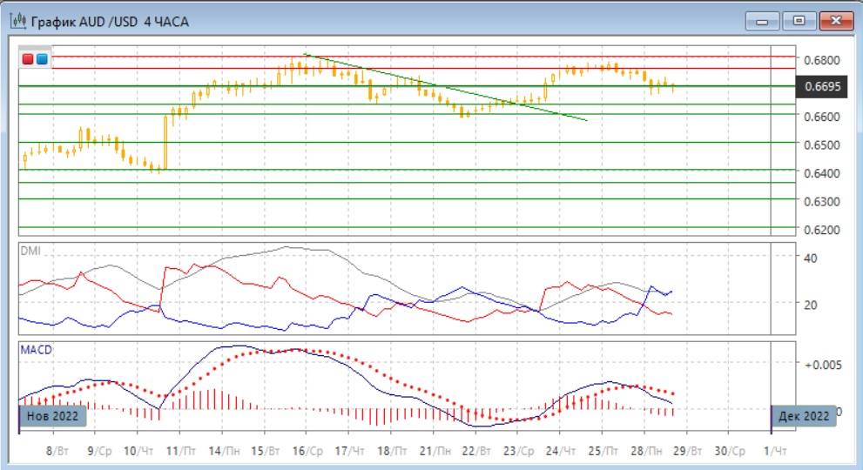The image size is (863, 470).
Task: Click the red square button on chart
Action: point(28,59)
